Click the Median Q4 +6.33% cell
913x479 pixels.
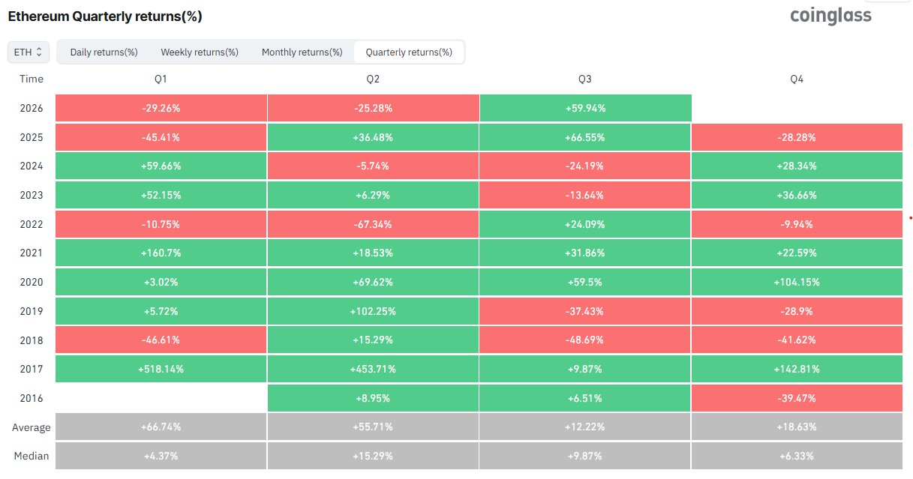pyautogui.click(x=797, y=456)
